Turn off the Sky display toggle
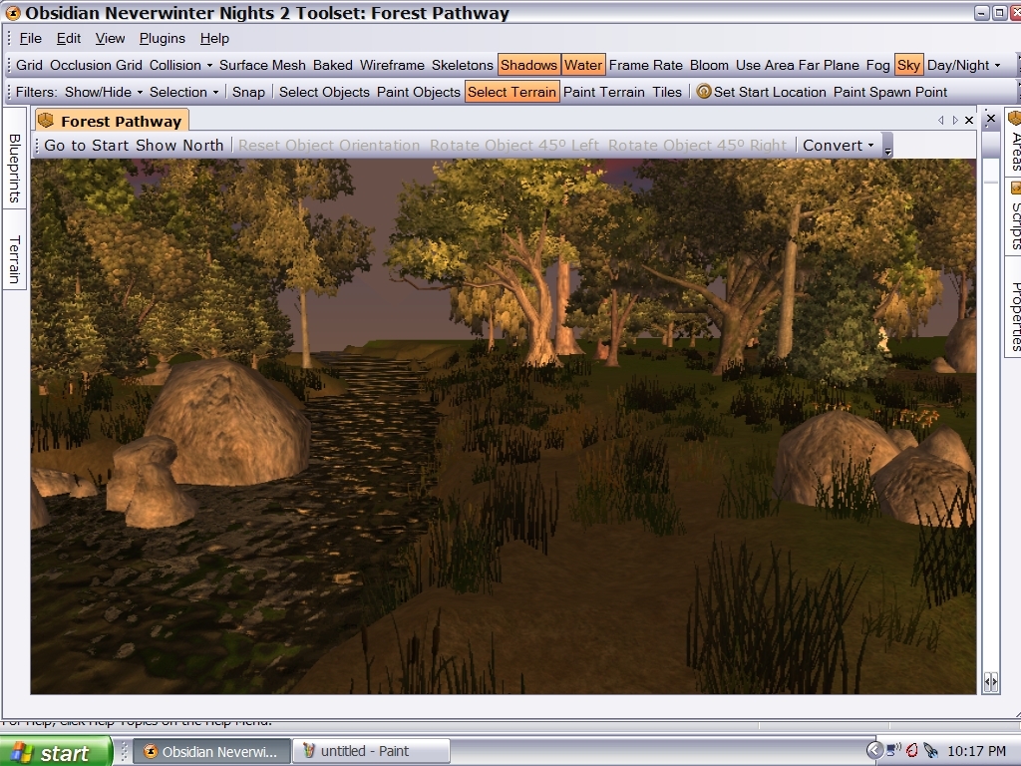1021x766 pixels. (x=908, y=65)
